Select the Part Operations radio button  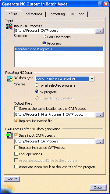pyautogui.click(x=44, y=37)
